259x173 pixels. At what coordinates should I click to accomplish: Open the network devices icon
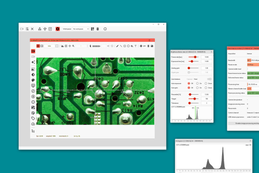pos(40,29)
